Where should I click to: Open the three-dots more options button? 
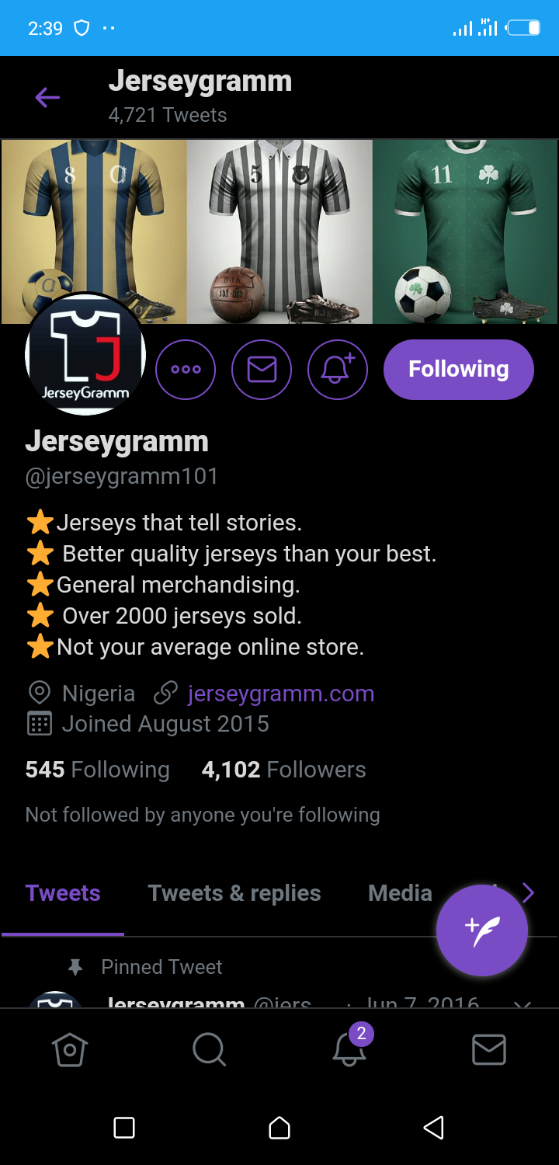pos(186,370)
